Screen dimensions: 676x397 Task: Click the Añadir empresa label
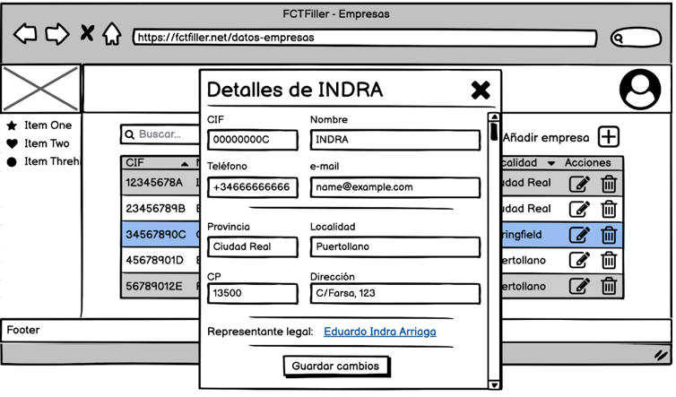[546, 137]
